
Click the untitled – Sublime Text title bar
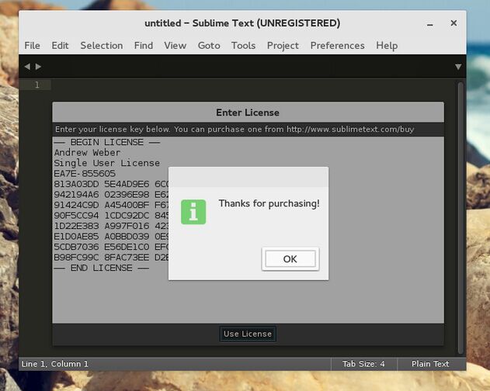[242, 23]
